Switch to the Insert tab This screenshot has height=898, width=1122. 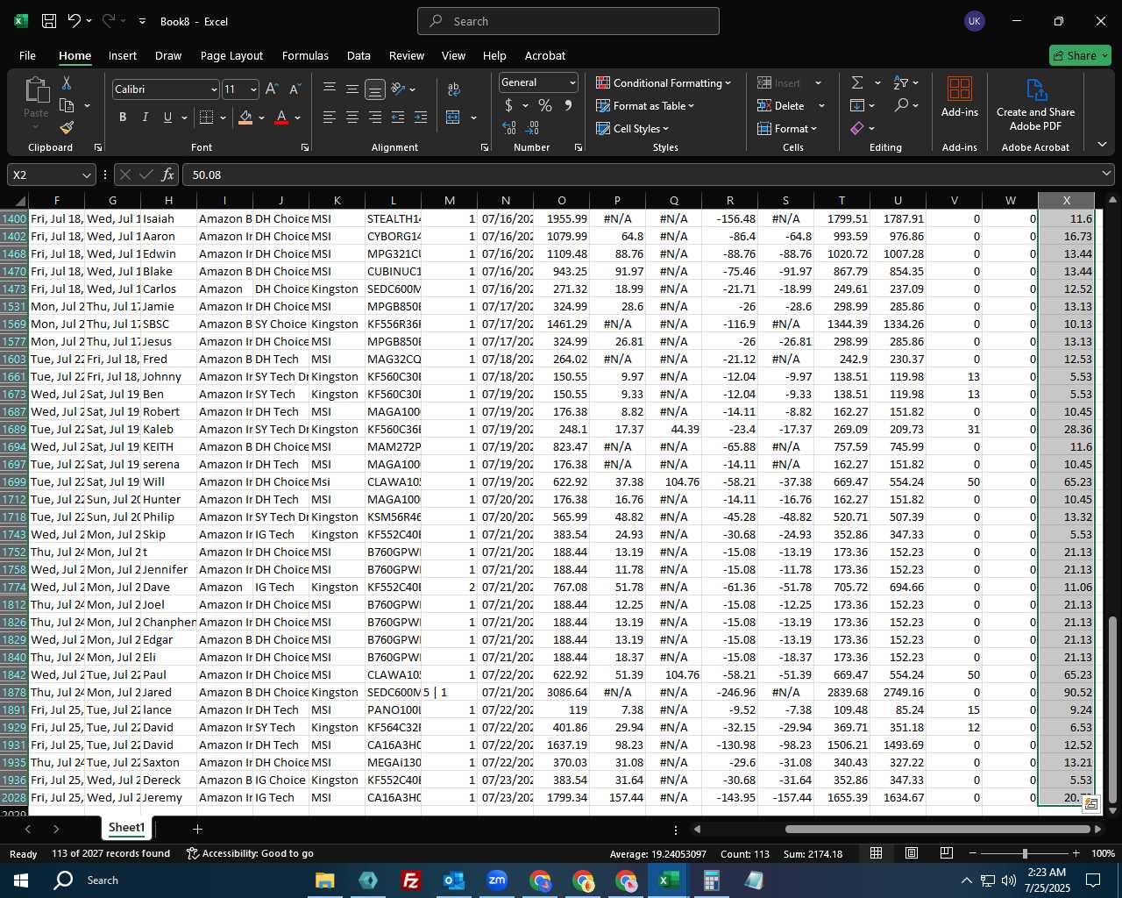coord(123,55)
